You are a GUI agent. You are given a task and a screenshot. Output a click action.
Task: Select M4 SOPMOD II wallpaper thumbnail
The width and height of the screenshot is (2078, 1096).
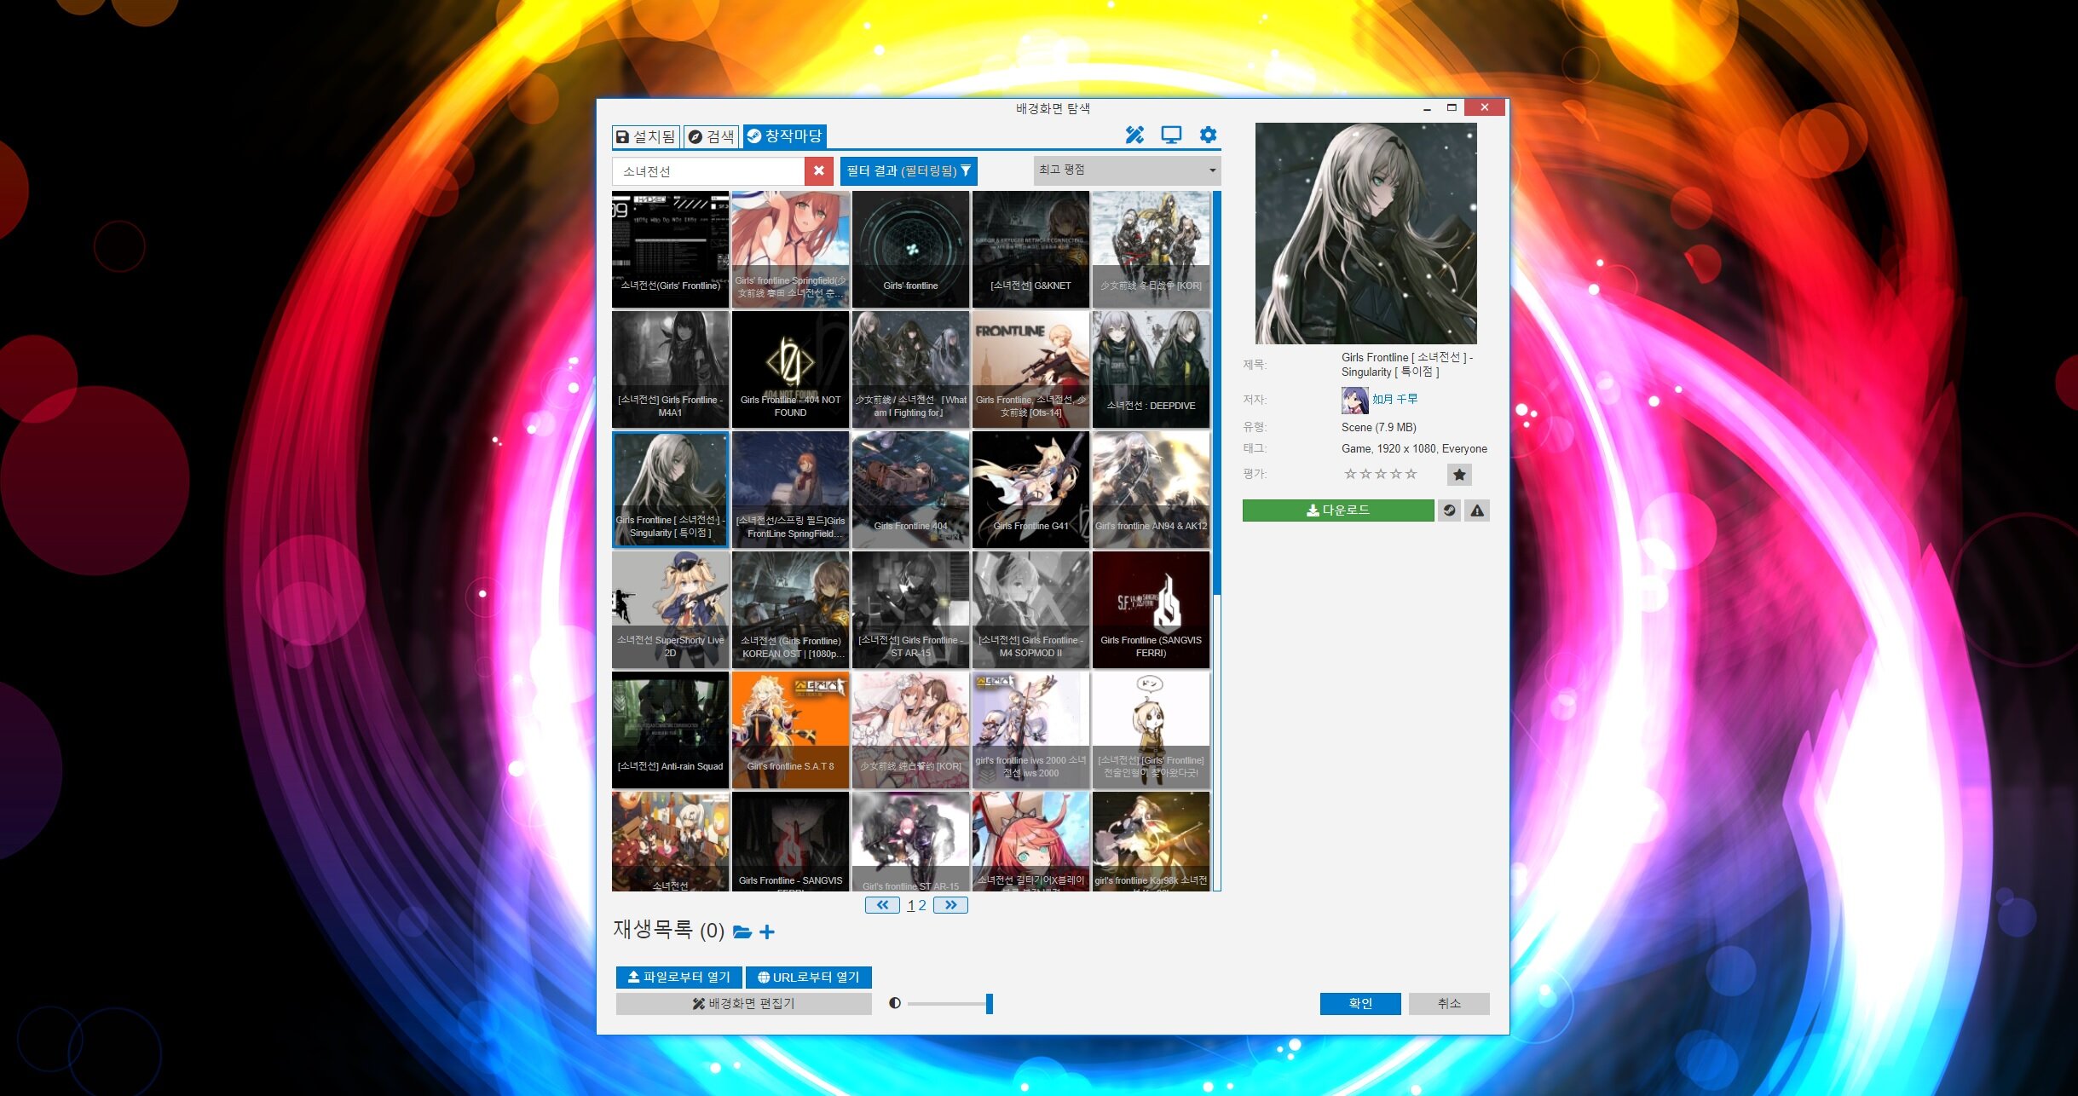pos(1030,609)
